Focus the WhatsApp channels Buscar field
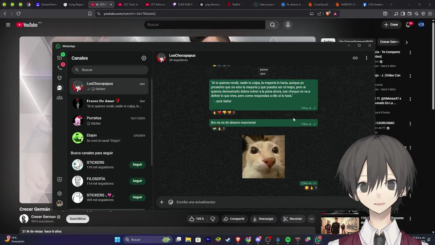The height and width of the screenshot is (245, 435). coord(110,70)
